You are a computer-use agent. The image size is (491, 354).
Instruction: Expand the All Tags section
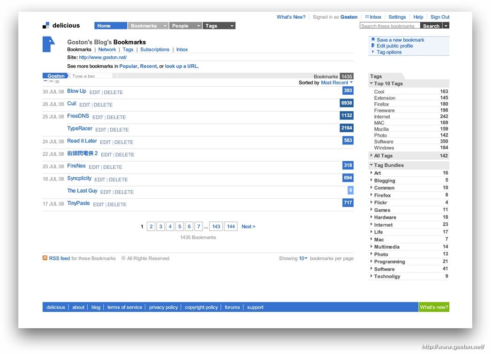point(371,155)
